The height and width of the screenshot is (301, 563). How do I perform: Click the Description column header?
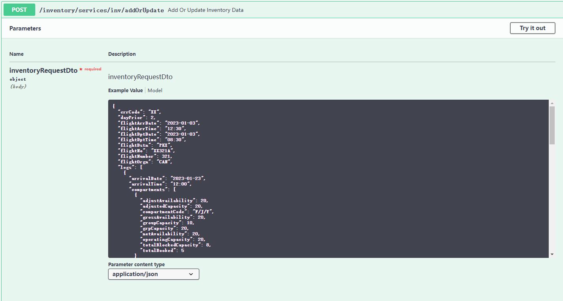(x=122, y=54)
